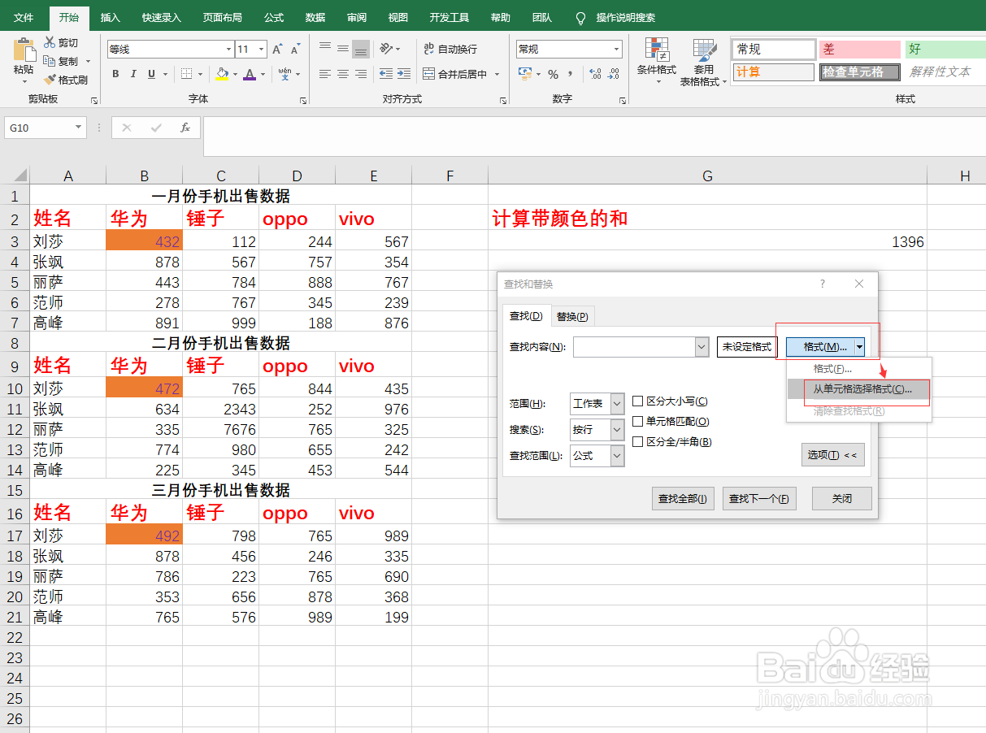
Task: Apply bold formatting with the B icon
Action: tap(115, 74)
